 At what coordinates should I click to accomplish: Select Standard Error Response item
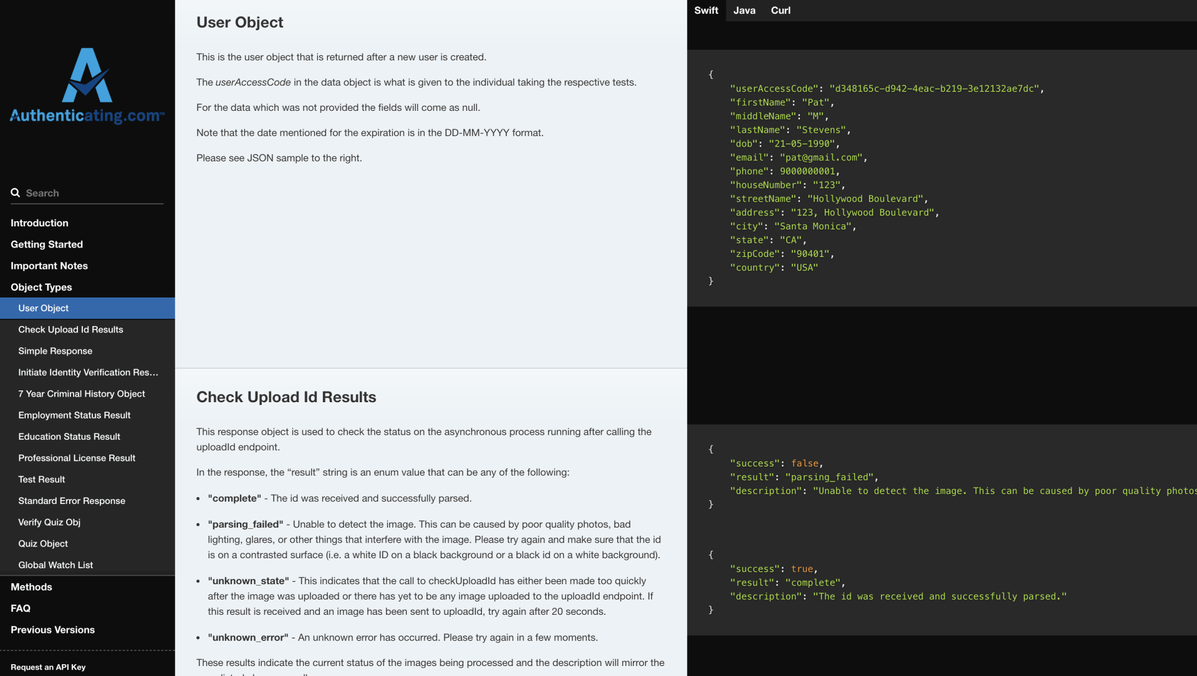[x=72, y=501]
